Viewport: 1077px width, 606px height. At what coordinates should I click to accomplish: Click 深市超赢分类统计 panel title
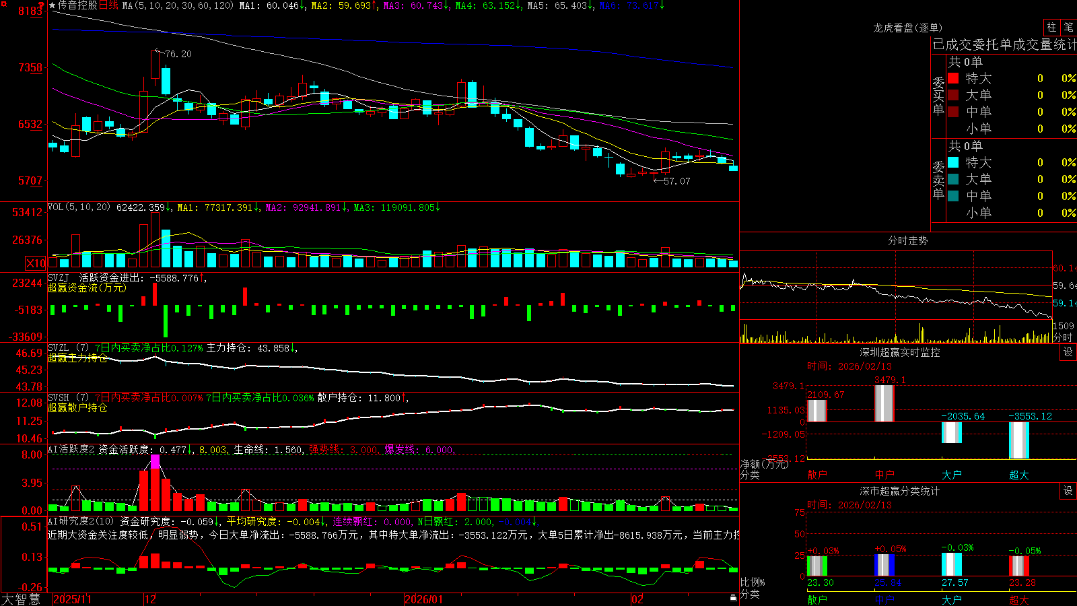click(900, 491)
